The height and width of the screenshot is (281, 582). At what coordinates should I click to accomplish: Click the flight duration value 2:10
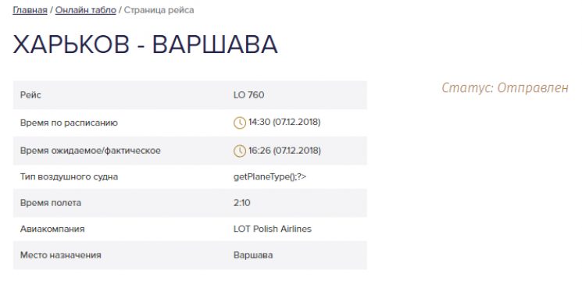242,203
